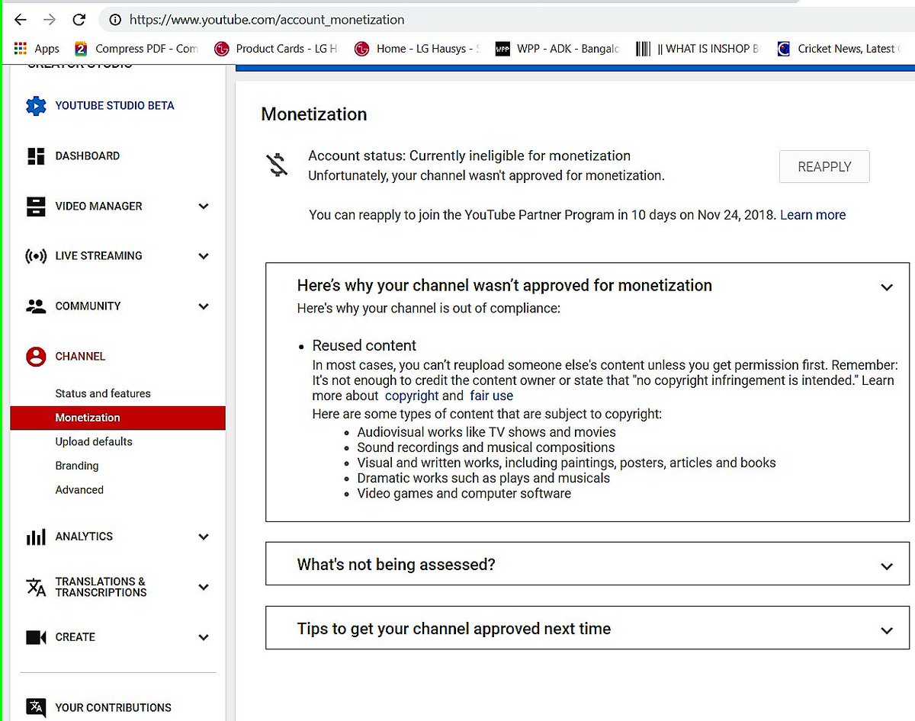
Task: Click the 'Monetization' page heading
Action: [314, 114]
